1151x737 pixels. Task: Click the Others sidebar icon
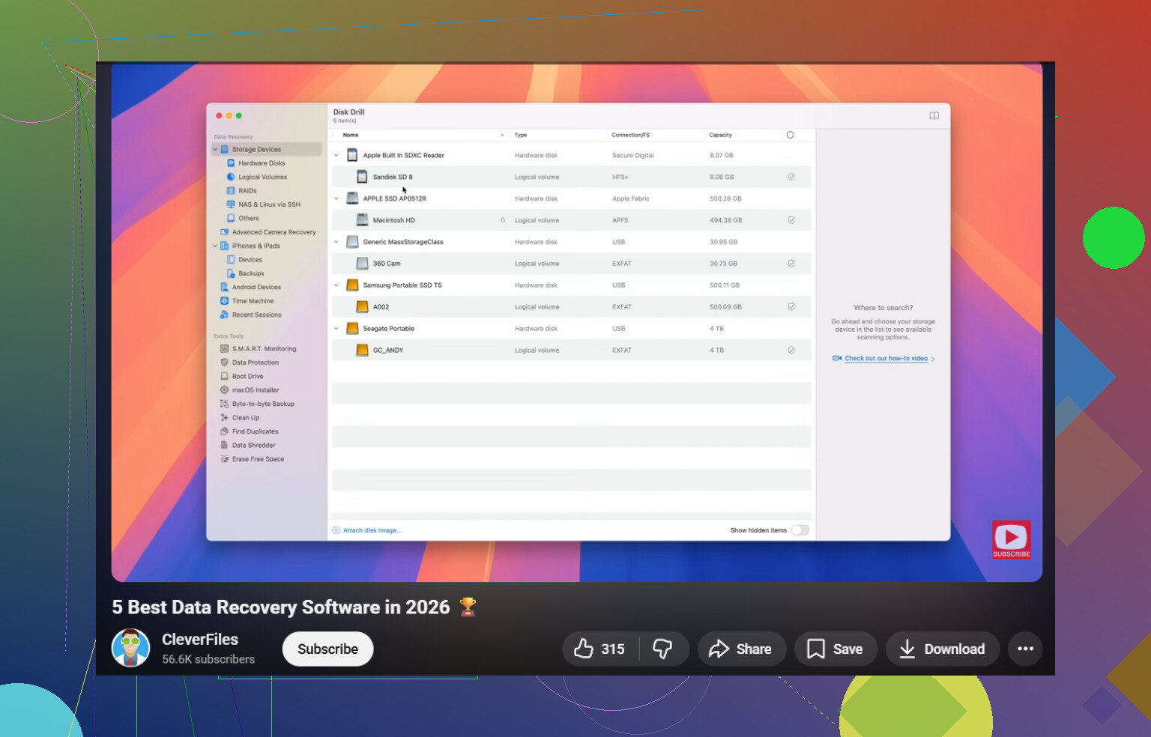pyautogui.click(x=231, y=218)
